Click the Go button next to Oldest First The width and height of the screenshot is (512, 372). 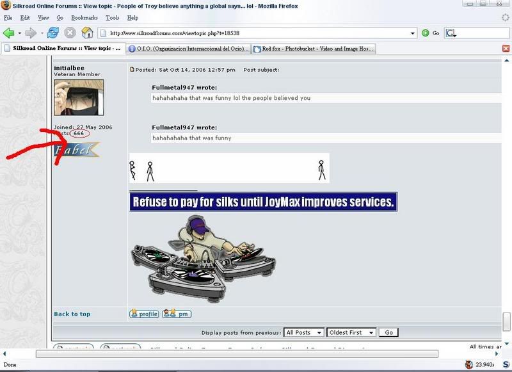click(x=388, y=332)
